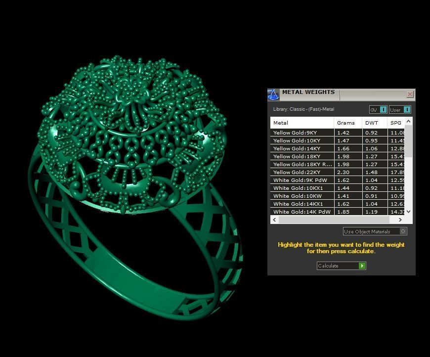The width and height of the screenshot is (430, 357).
Task: Click the 0.95 DWT cell
Action: click(x=375, y=140)
